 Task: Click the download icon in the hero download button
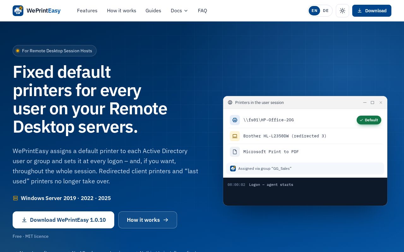click(x=24, y=220)
